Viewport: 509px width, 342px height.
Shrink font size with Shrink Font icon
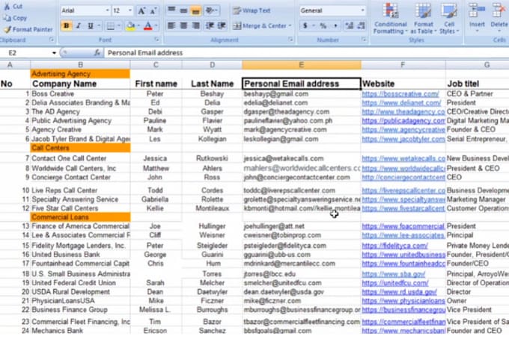153,11
